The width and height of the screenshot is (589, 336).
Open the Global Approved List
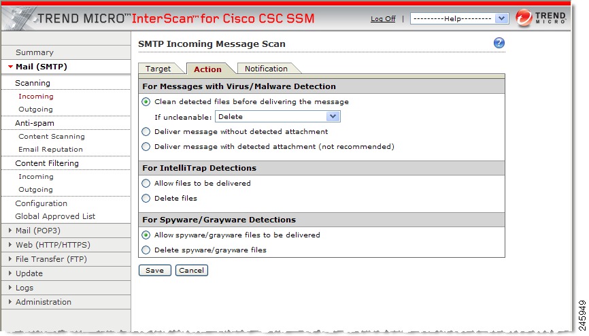[x=55, y=216]
